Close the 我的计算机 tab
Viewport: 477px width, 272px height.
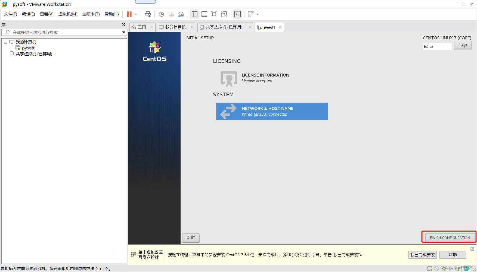(192, 27)
